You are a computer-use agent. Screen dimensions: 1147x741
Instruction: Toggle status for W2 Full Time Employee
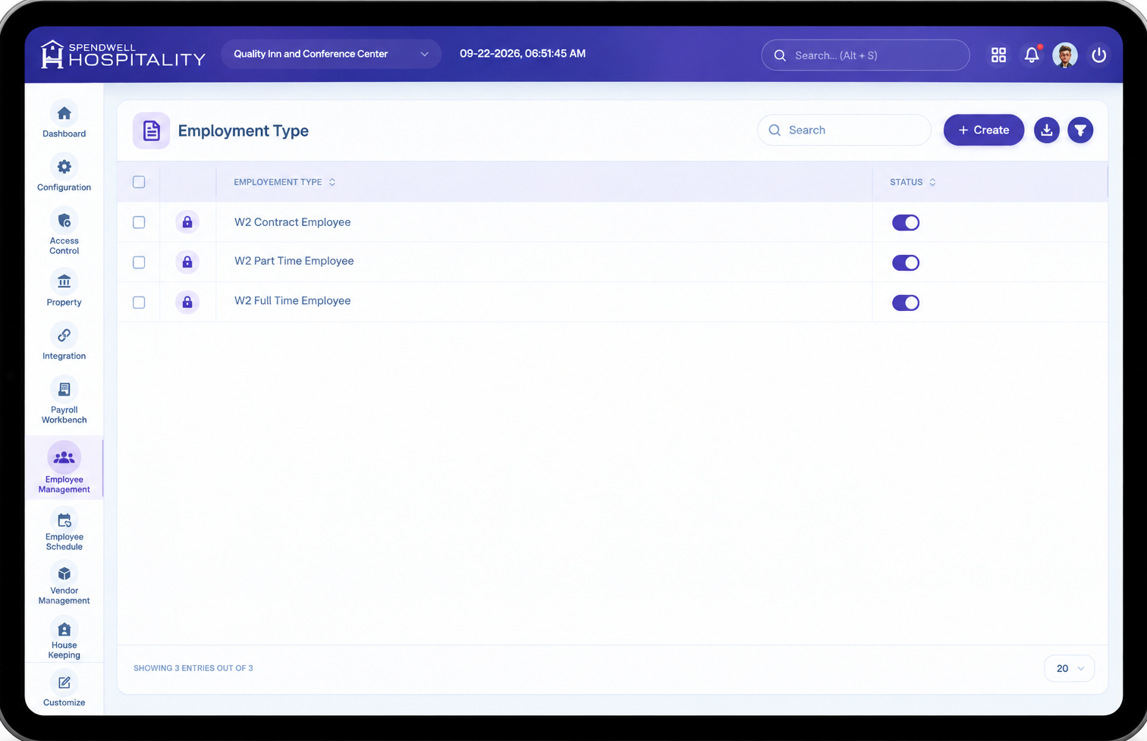click(906, 303)
